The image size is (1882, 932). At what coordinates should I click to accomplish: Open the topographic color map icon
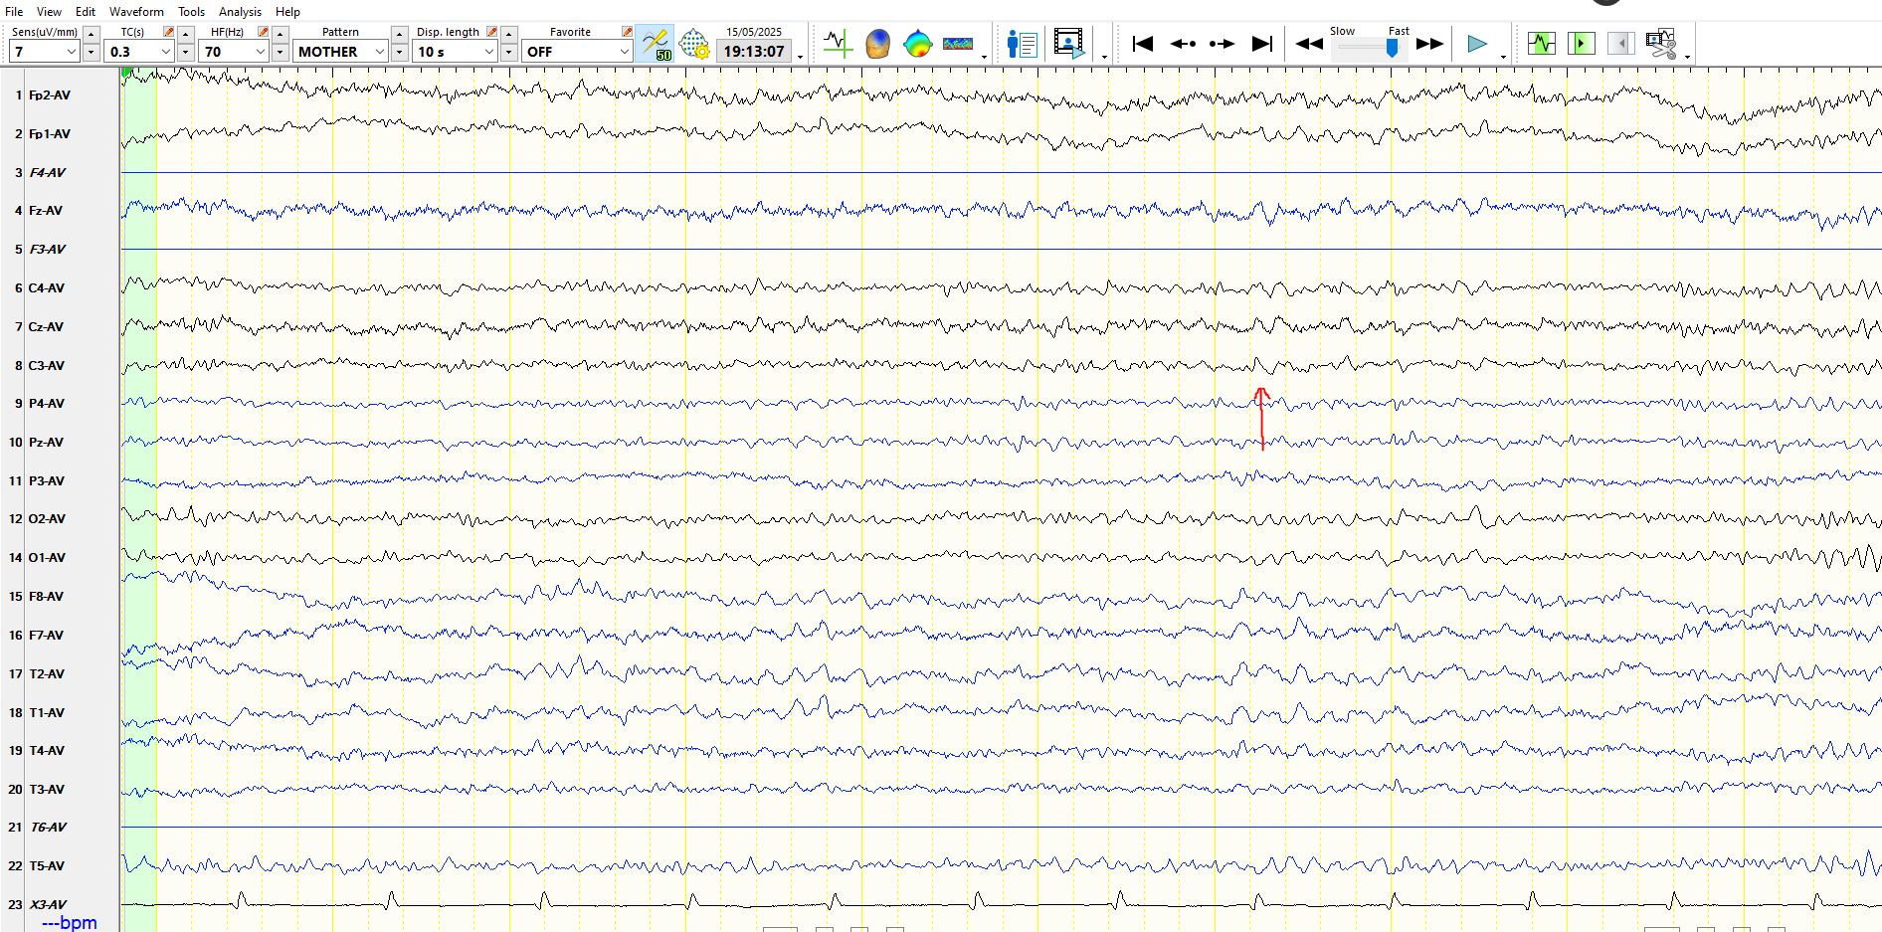tap(917, 44)
